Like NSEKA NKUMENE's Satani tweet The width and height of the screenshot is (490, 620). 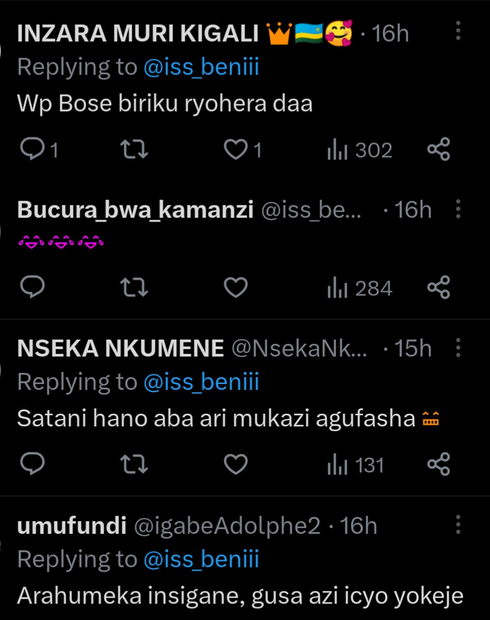tap(235, 465)
